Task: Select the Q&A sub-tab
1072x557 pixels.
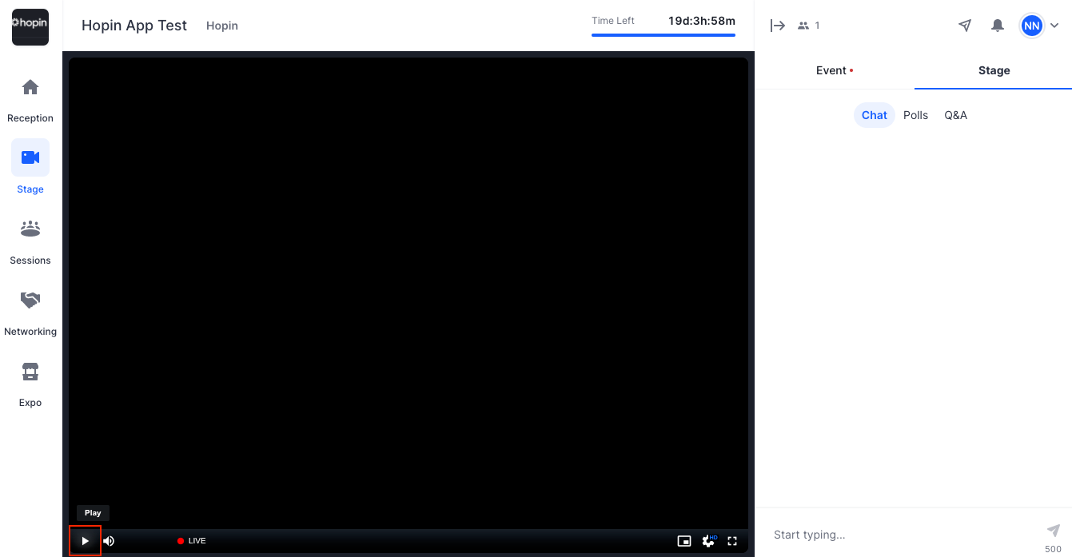Action: pyautogui.click(x=955, y=115)
